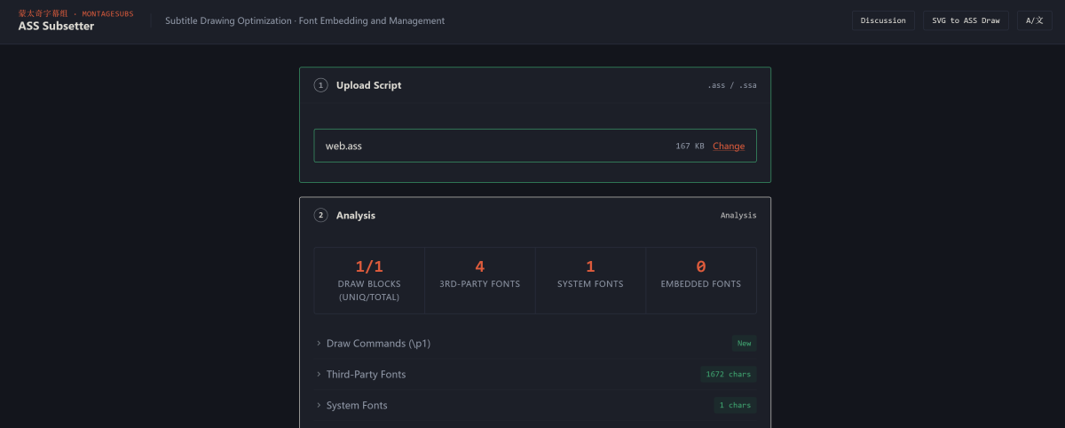This screenshot has height=428, width=1065.
Task: Click the green New badge
Action: (x=744, y=344)
